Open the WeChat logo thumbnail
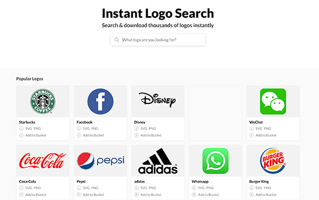 (x=273, y=101)
